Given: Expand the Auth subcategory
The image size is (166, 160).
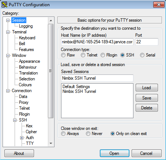Looking at the screenshot, I should tap(22, 138).
